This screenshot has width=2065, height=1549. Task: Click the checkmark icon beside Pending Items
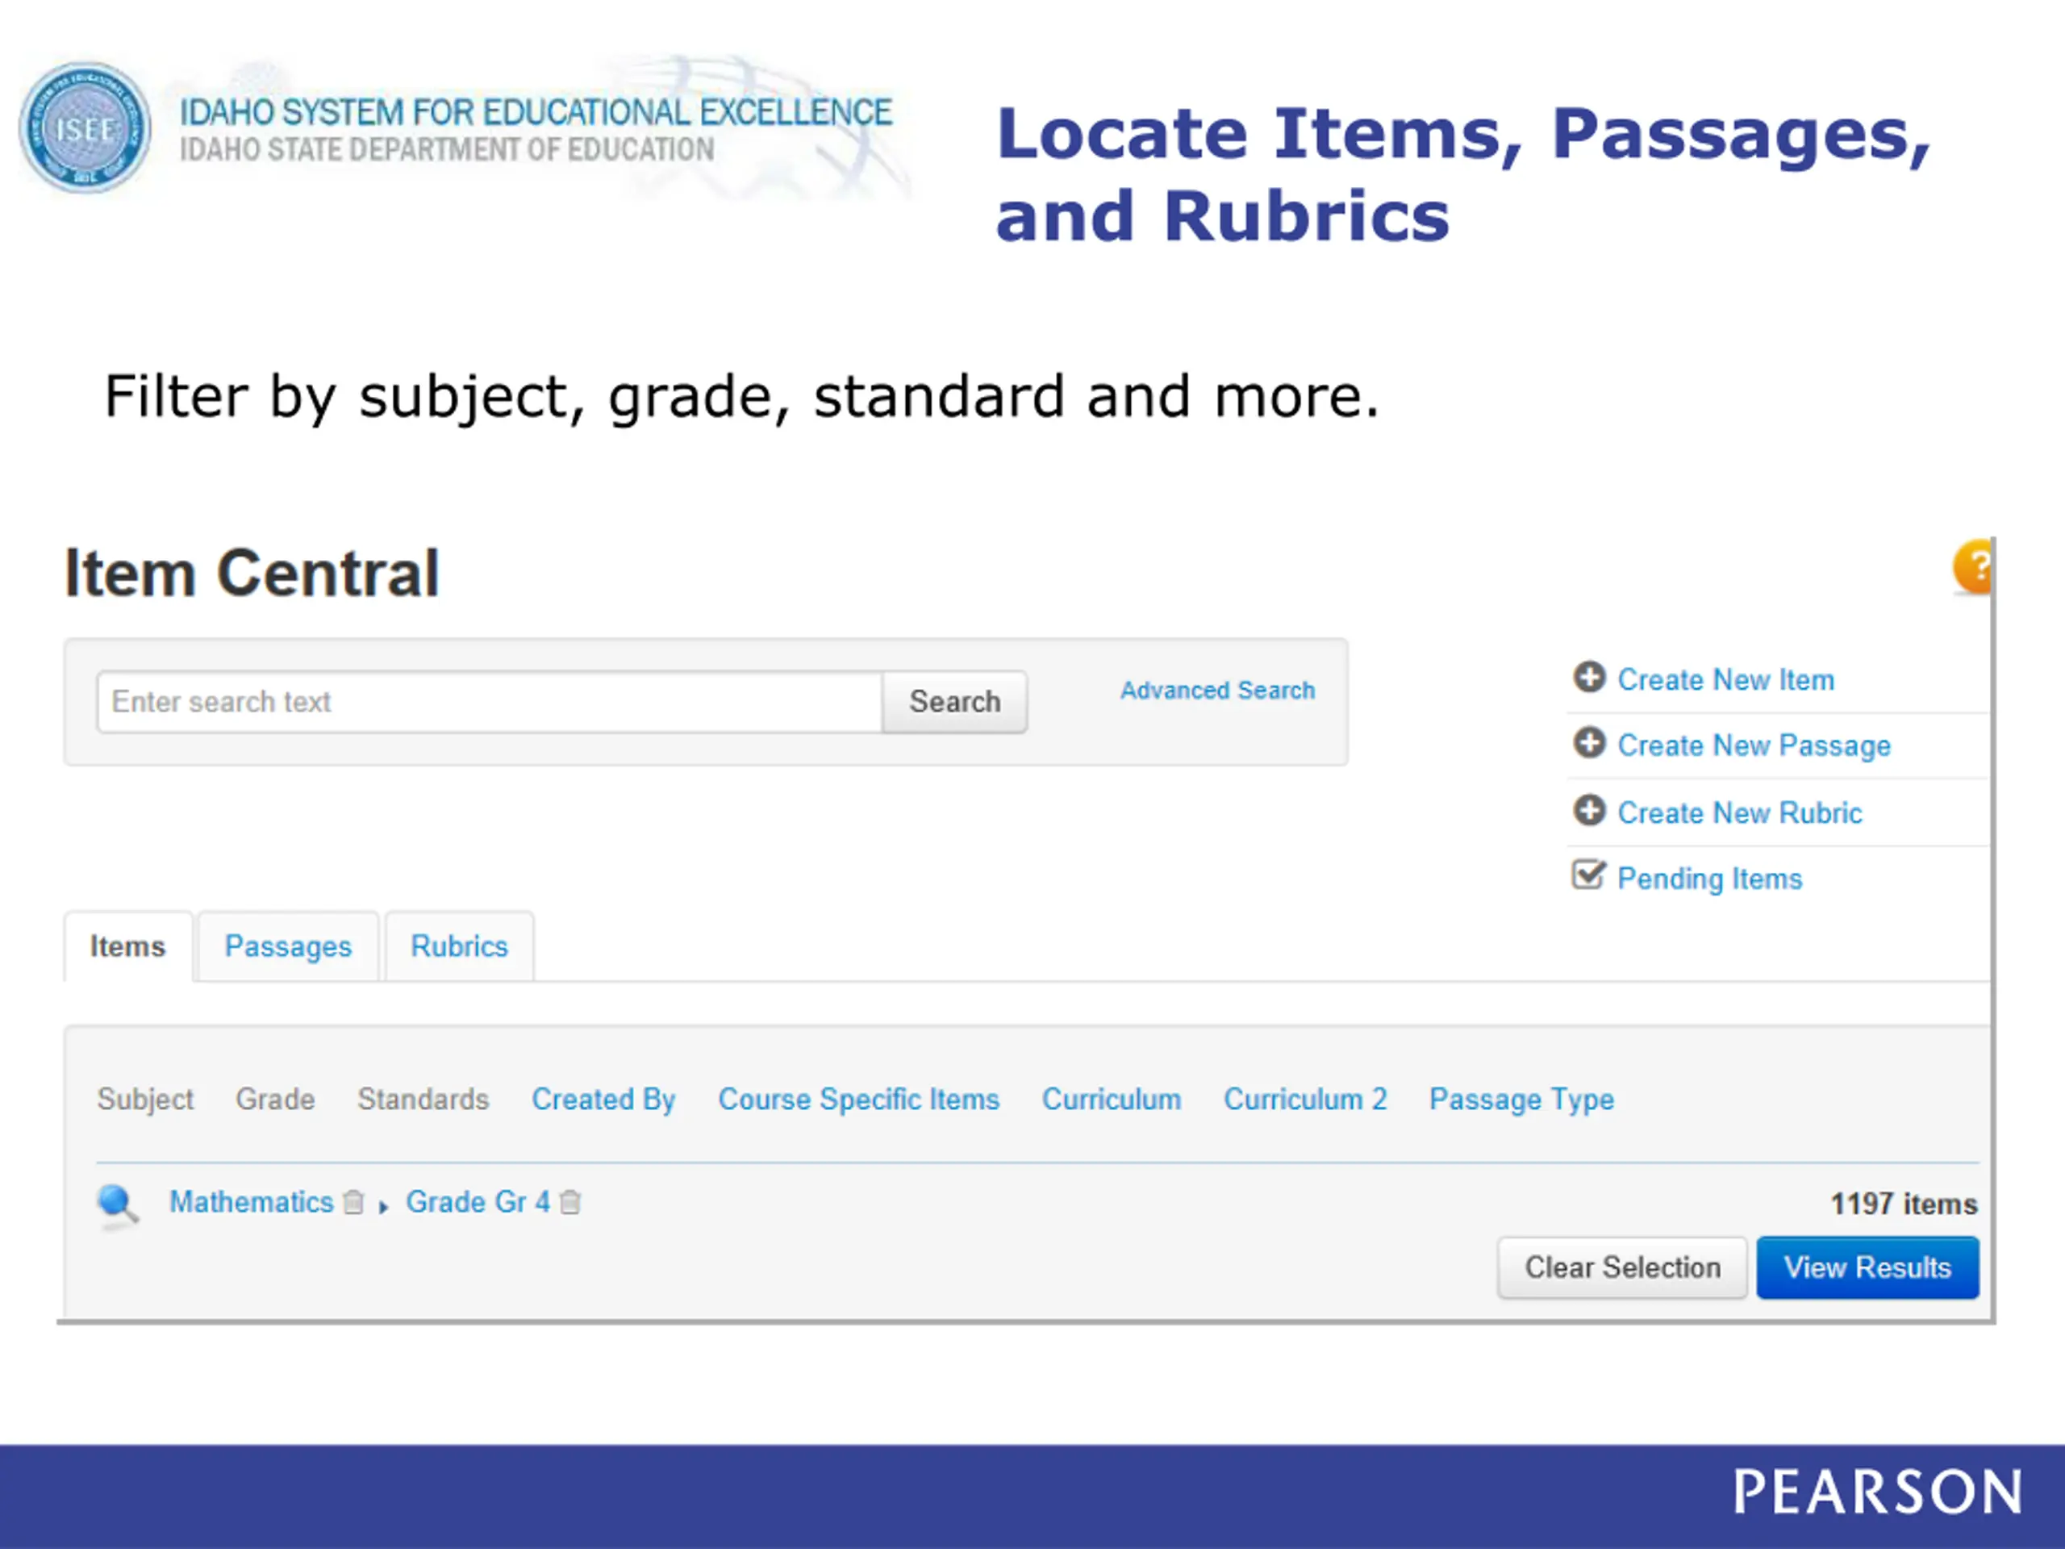(1589, 875)
